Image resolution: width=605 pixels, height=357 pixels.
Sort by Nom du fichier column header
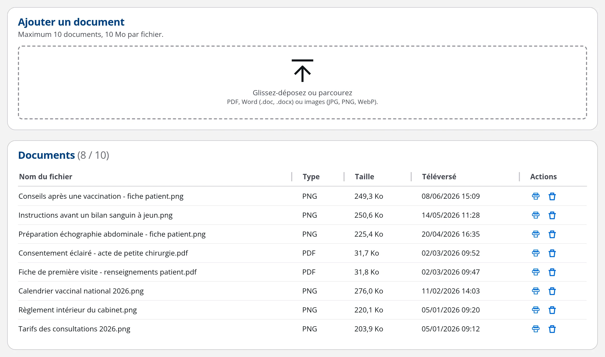pyautogui.click(x=46, y=177)
